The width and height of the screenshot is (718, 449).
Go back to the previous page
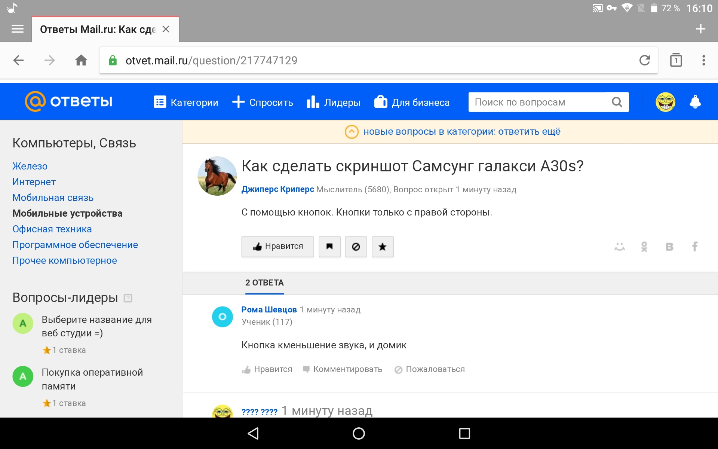[18, 60]
